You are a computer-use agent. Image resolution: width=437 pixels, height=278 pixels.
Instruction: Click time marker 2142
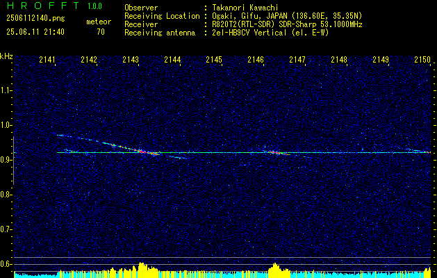pyautogui.click(x=89, y=59)
